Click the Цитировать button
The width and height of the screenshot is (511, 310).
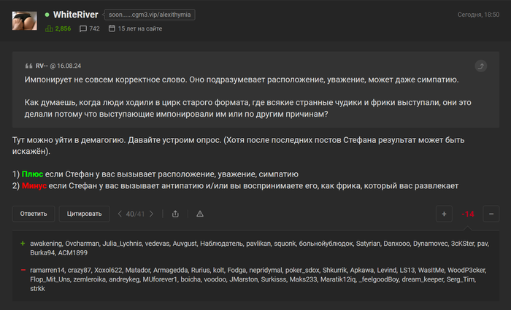point(85,214)
